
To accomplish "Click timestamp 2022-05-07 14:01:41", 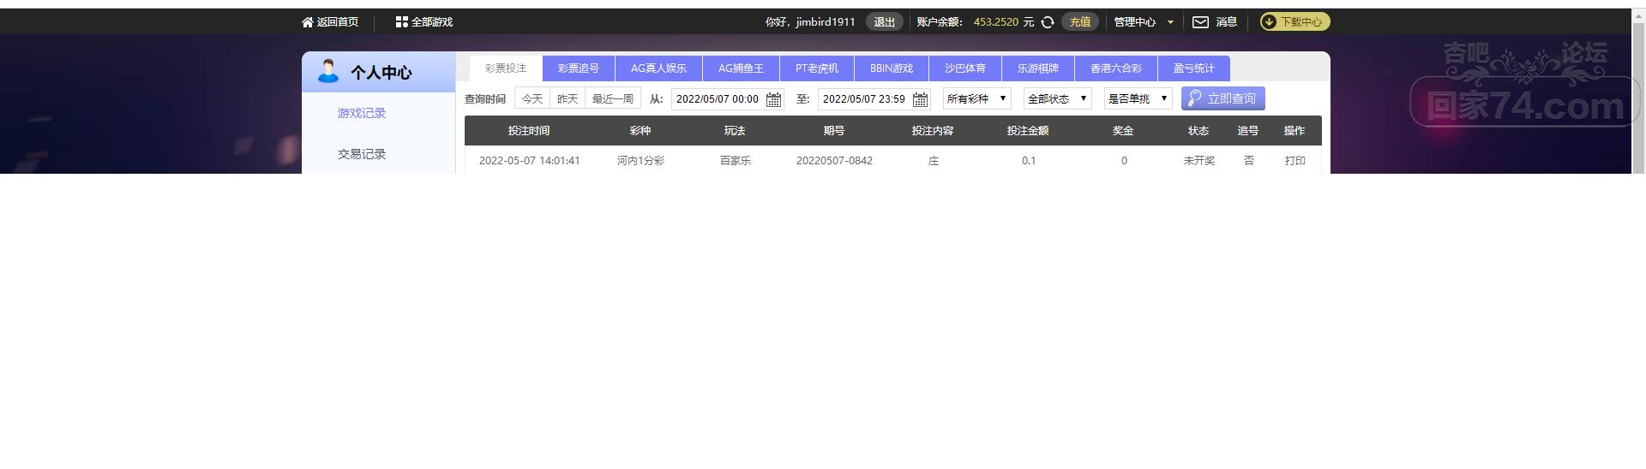I will [x=529, y=161].
